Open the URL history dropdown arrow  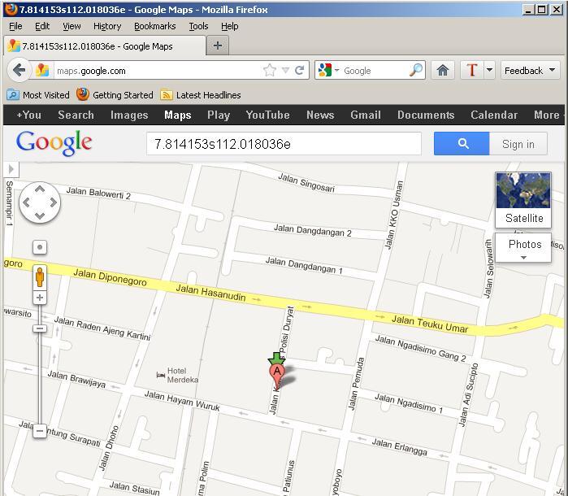(x=285, y=70)
